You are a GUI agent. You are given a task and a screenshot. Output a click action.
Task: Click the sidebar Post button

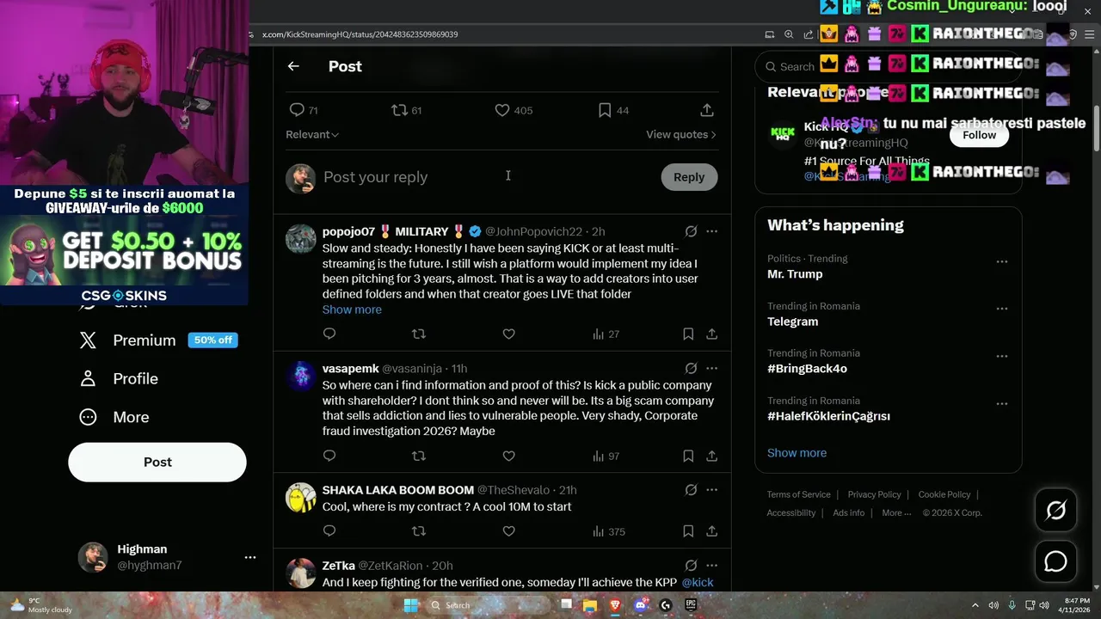(157, 462)
